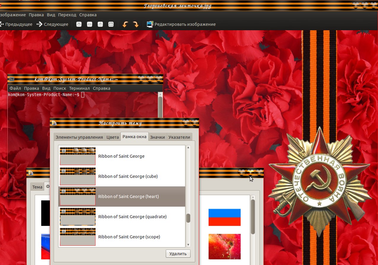Go to previous image with Предыдущее
378x265 pixels.
tap(16, 24)
